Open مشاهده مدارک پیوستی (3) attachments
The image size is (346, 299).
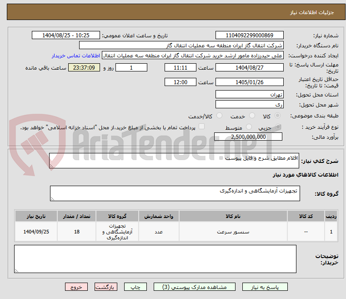point(195,287)
